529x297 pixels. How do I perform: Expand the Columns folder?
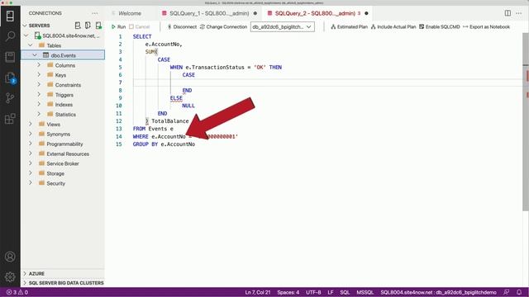pos(39,65)
